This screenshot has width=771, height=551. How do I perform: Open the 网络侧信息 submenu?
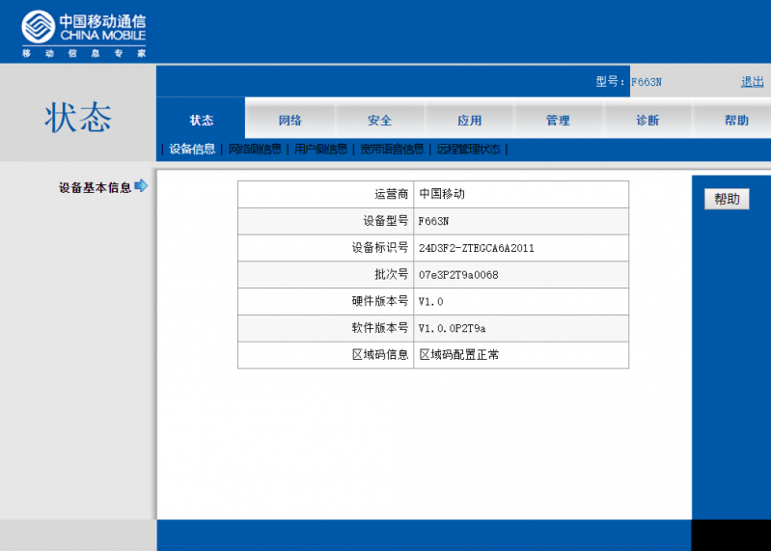255,149
